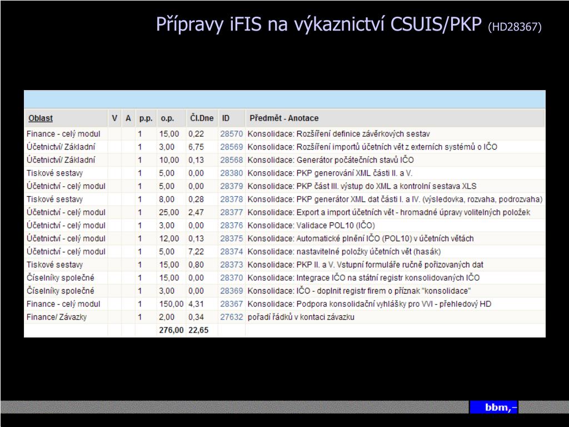Image resolution: width=569 pixels, height=427 pixels.
Task: Open ticket ID 28375
Action: (x=231, y=239)
